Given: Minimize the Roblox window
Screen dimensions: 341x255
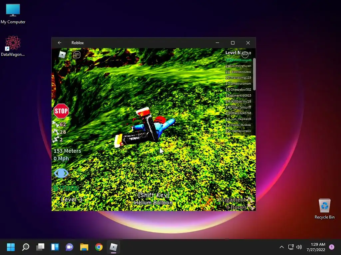Looking at the screenshot, I should (x=217, y=43).
